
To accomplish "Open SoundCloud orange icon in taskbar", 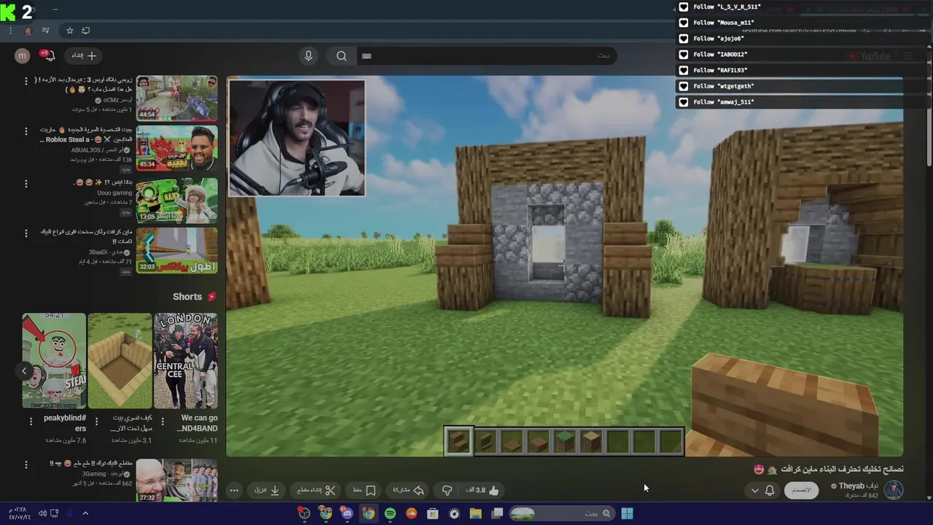I will (411, 513).
